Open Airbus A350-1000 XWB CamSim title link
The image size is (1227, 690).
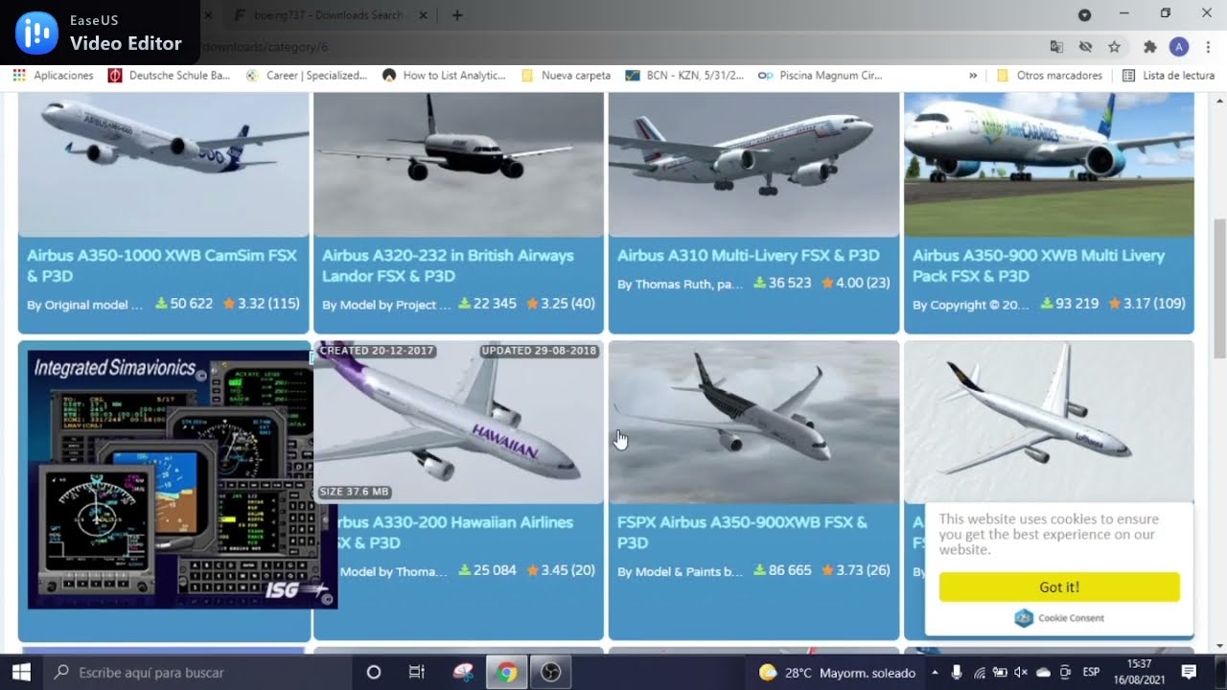(x=162, y=265)
